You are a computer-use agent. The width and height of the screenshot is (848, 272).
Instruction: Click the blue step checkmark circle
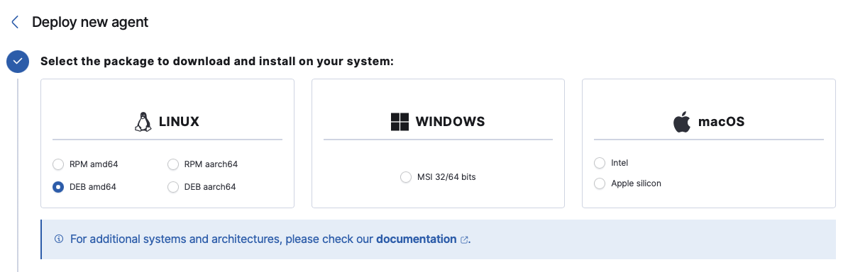pyautogui.click(x=18, y=62)
